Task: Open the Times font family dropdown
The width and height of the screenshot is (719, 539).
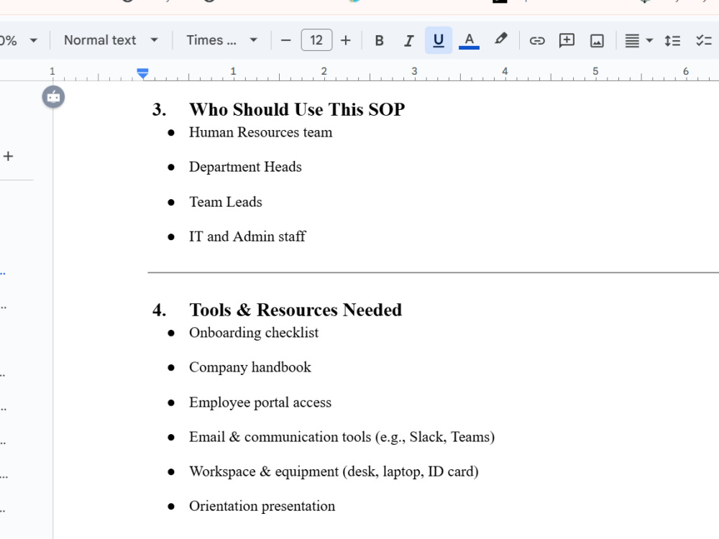Action: pos(222,40)
